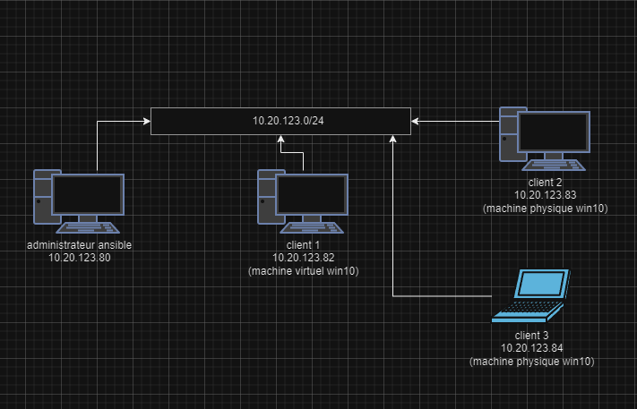Select the client 3 laptop icon
Viewport: 637px width, 409px height.
(x=530, y=295)
